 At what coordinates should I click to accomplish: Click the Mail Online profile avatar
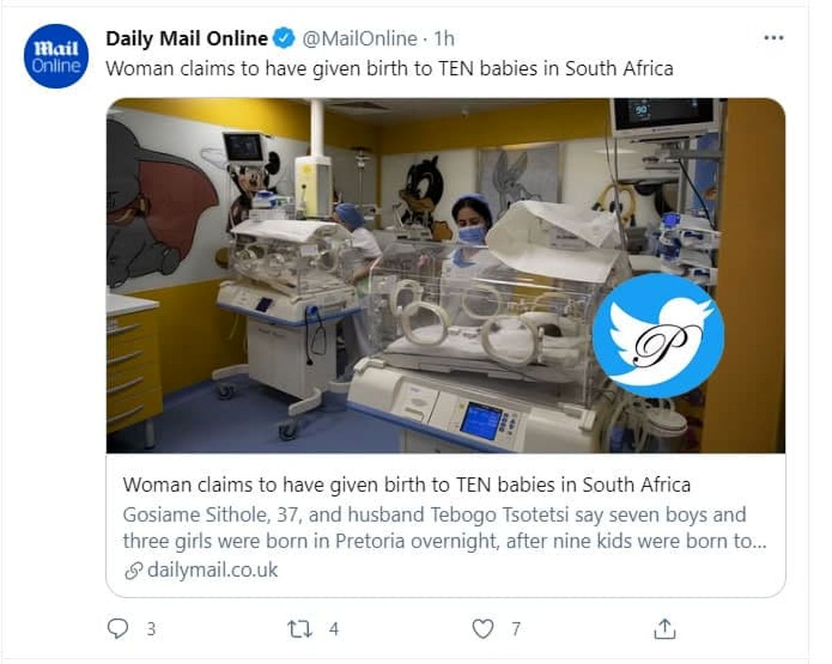(56, 56)
